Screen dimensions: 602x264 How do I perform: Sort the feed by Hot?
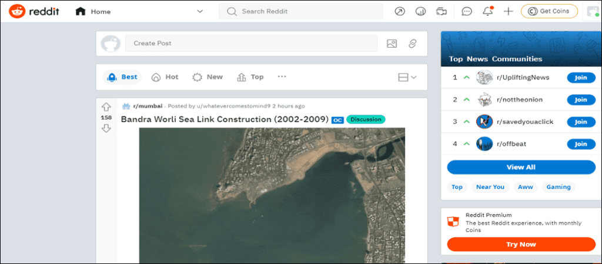pyautogui.click(x=165, y=77)
